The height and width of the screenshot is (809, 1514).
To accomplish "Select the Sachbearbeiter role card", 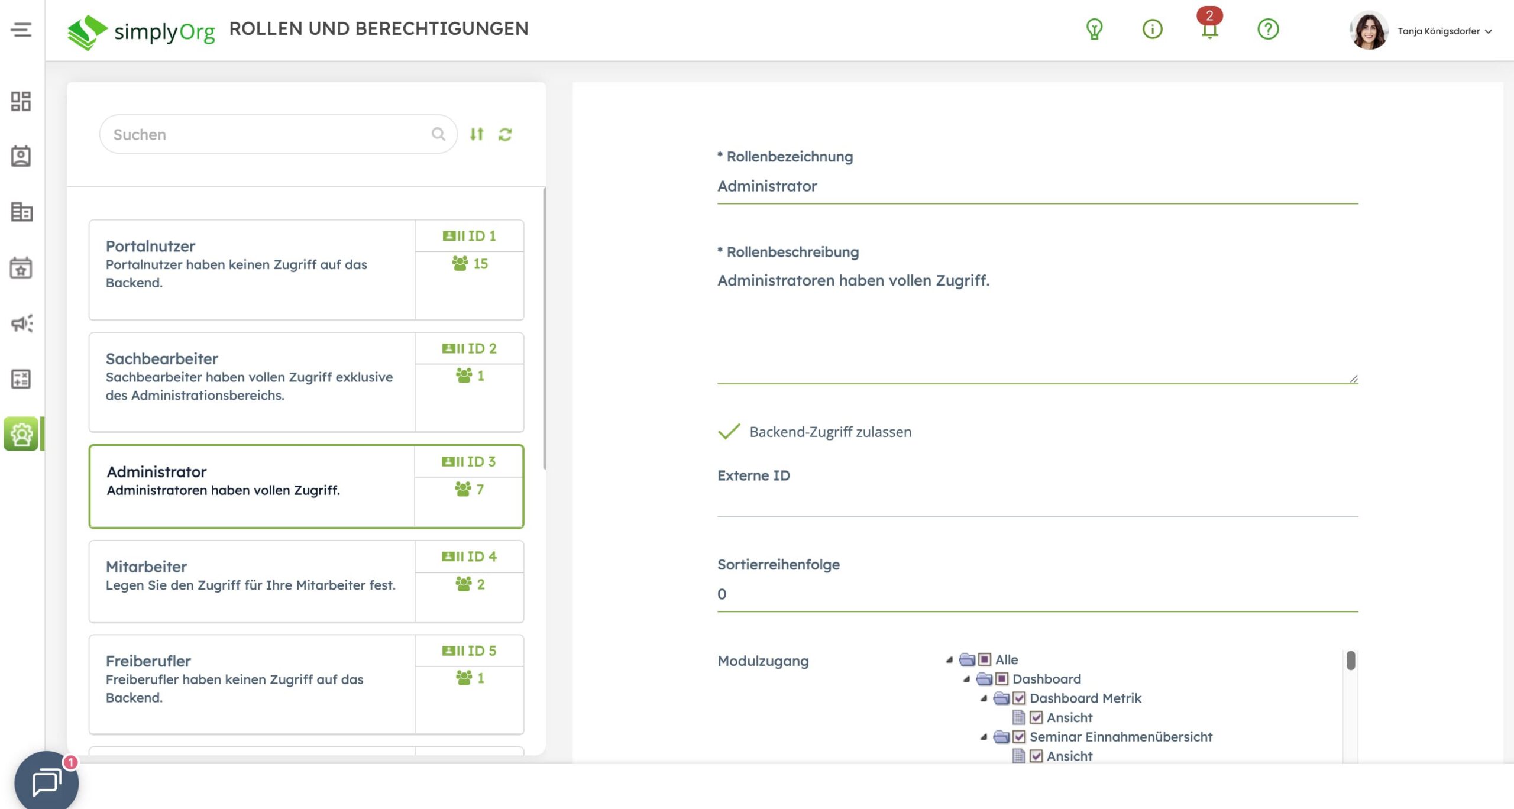I will (x=251, y=382).
